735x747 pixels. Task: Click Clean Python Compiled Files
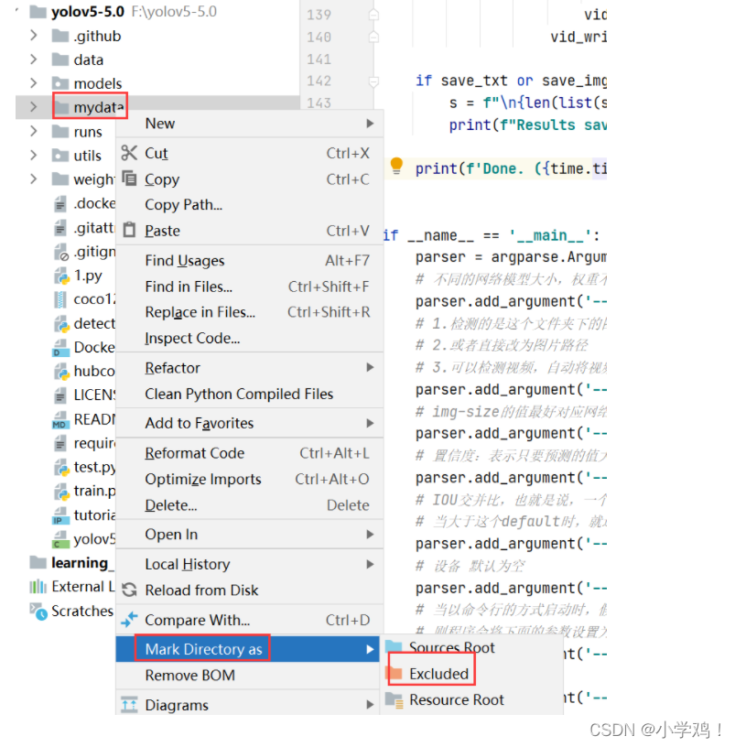pos(239,394)
